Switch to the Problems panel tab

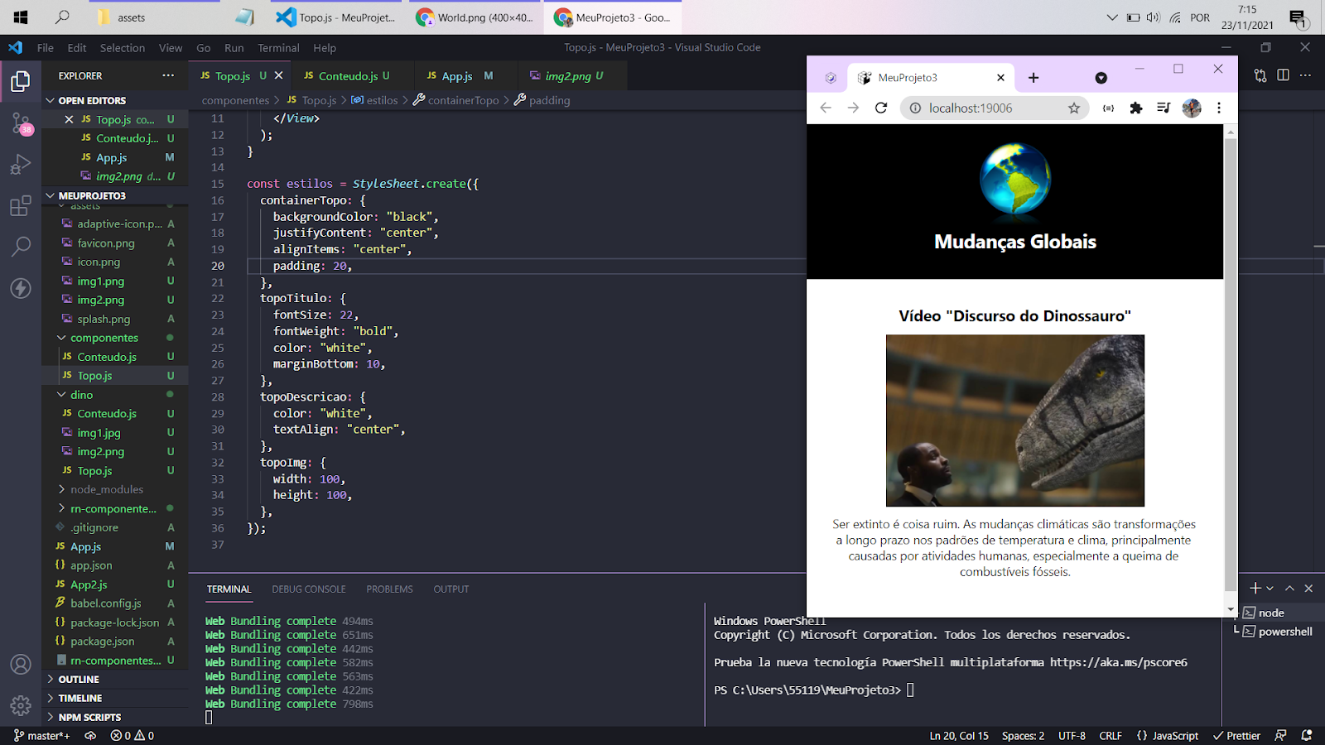point(389,589)
